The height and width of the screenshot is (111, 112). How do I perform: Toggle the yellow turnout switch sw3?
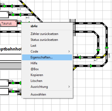(24, 4)
